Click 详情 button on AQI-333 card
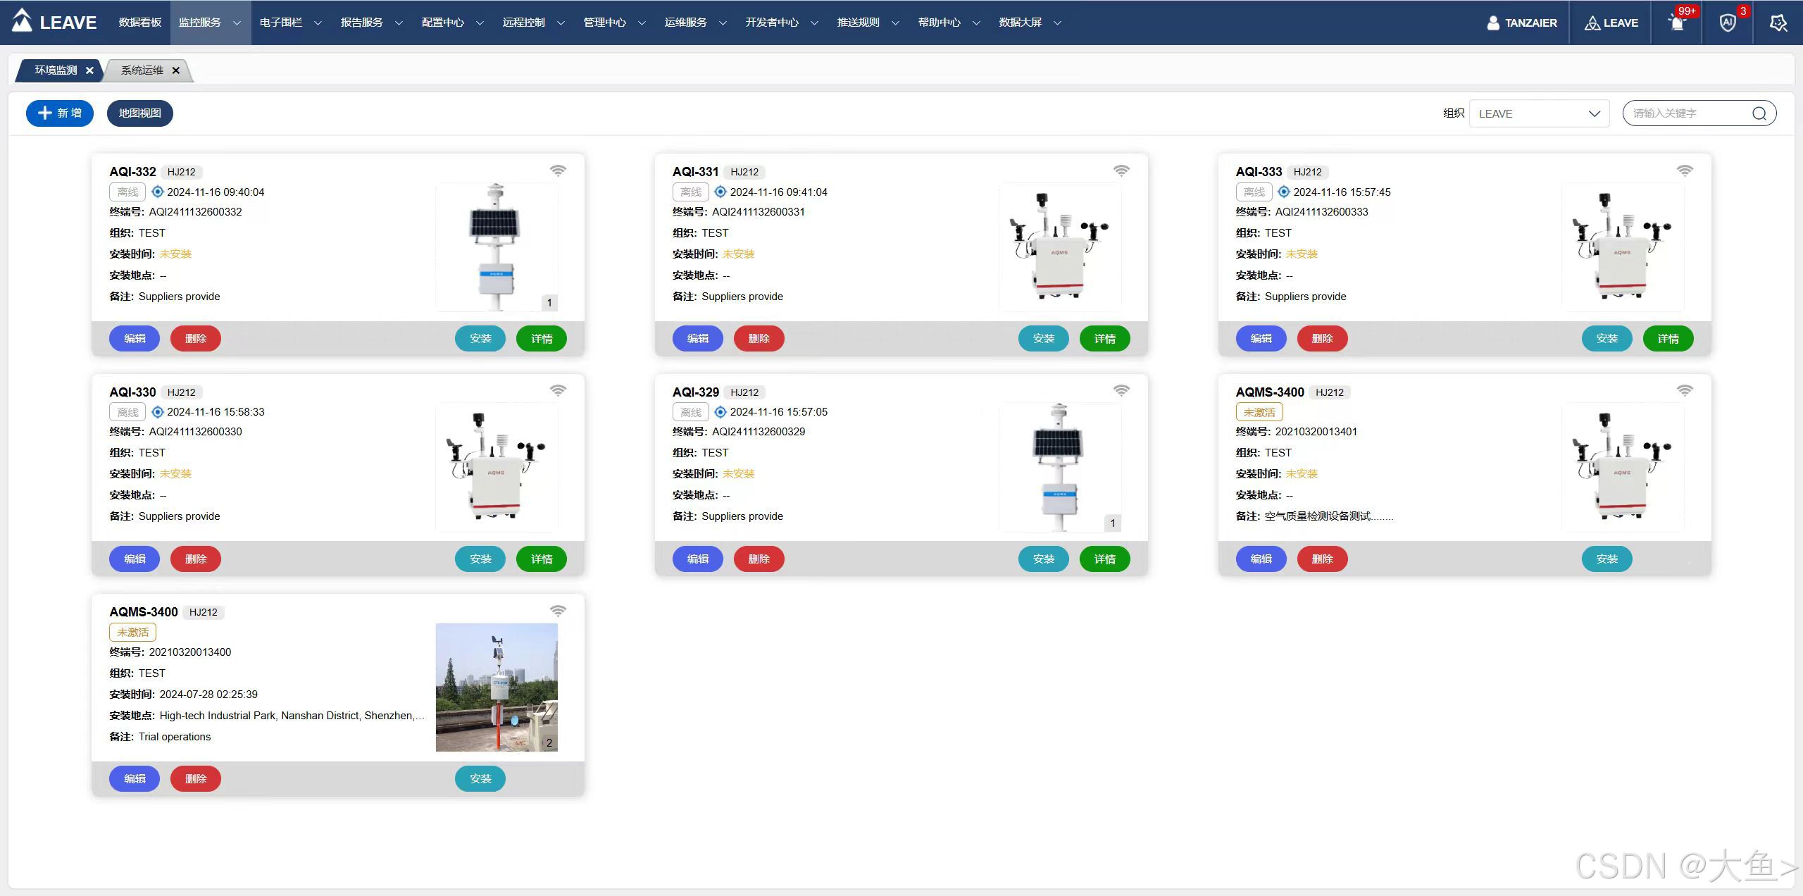The height and width of the screenshot is (896, 1803). tap(1667, 339)
